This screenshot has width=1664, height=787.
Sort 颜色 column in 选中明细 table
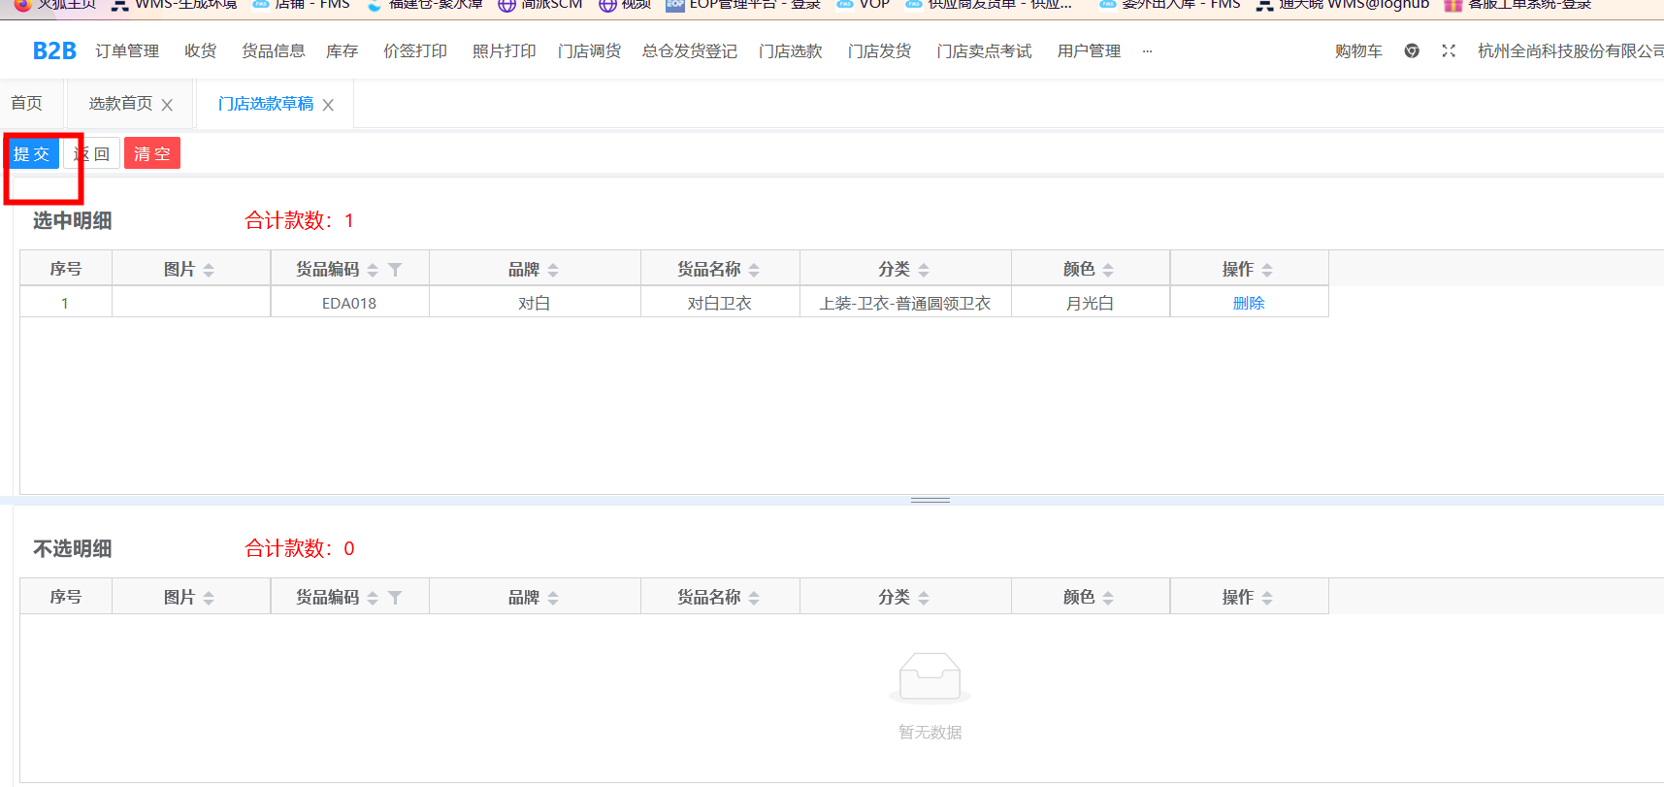pos(1108,270)
